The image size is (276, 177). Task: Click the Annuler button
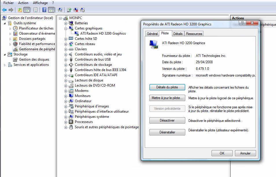tap(245, 153)
